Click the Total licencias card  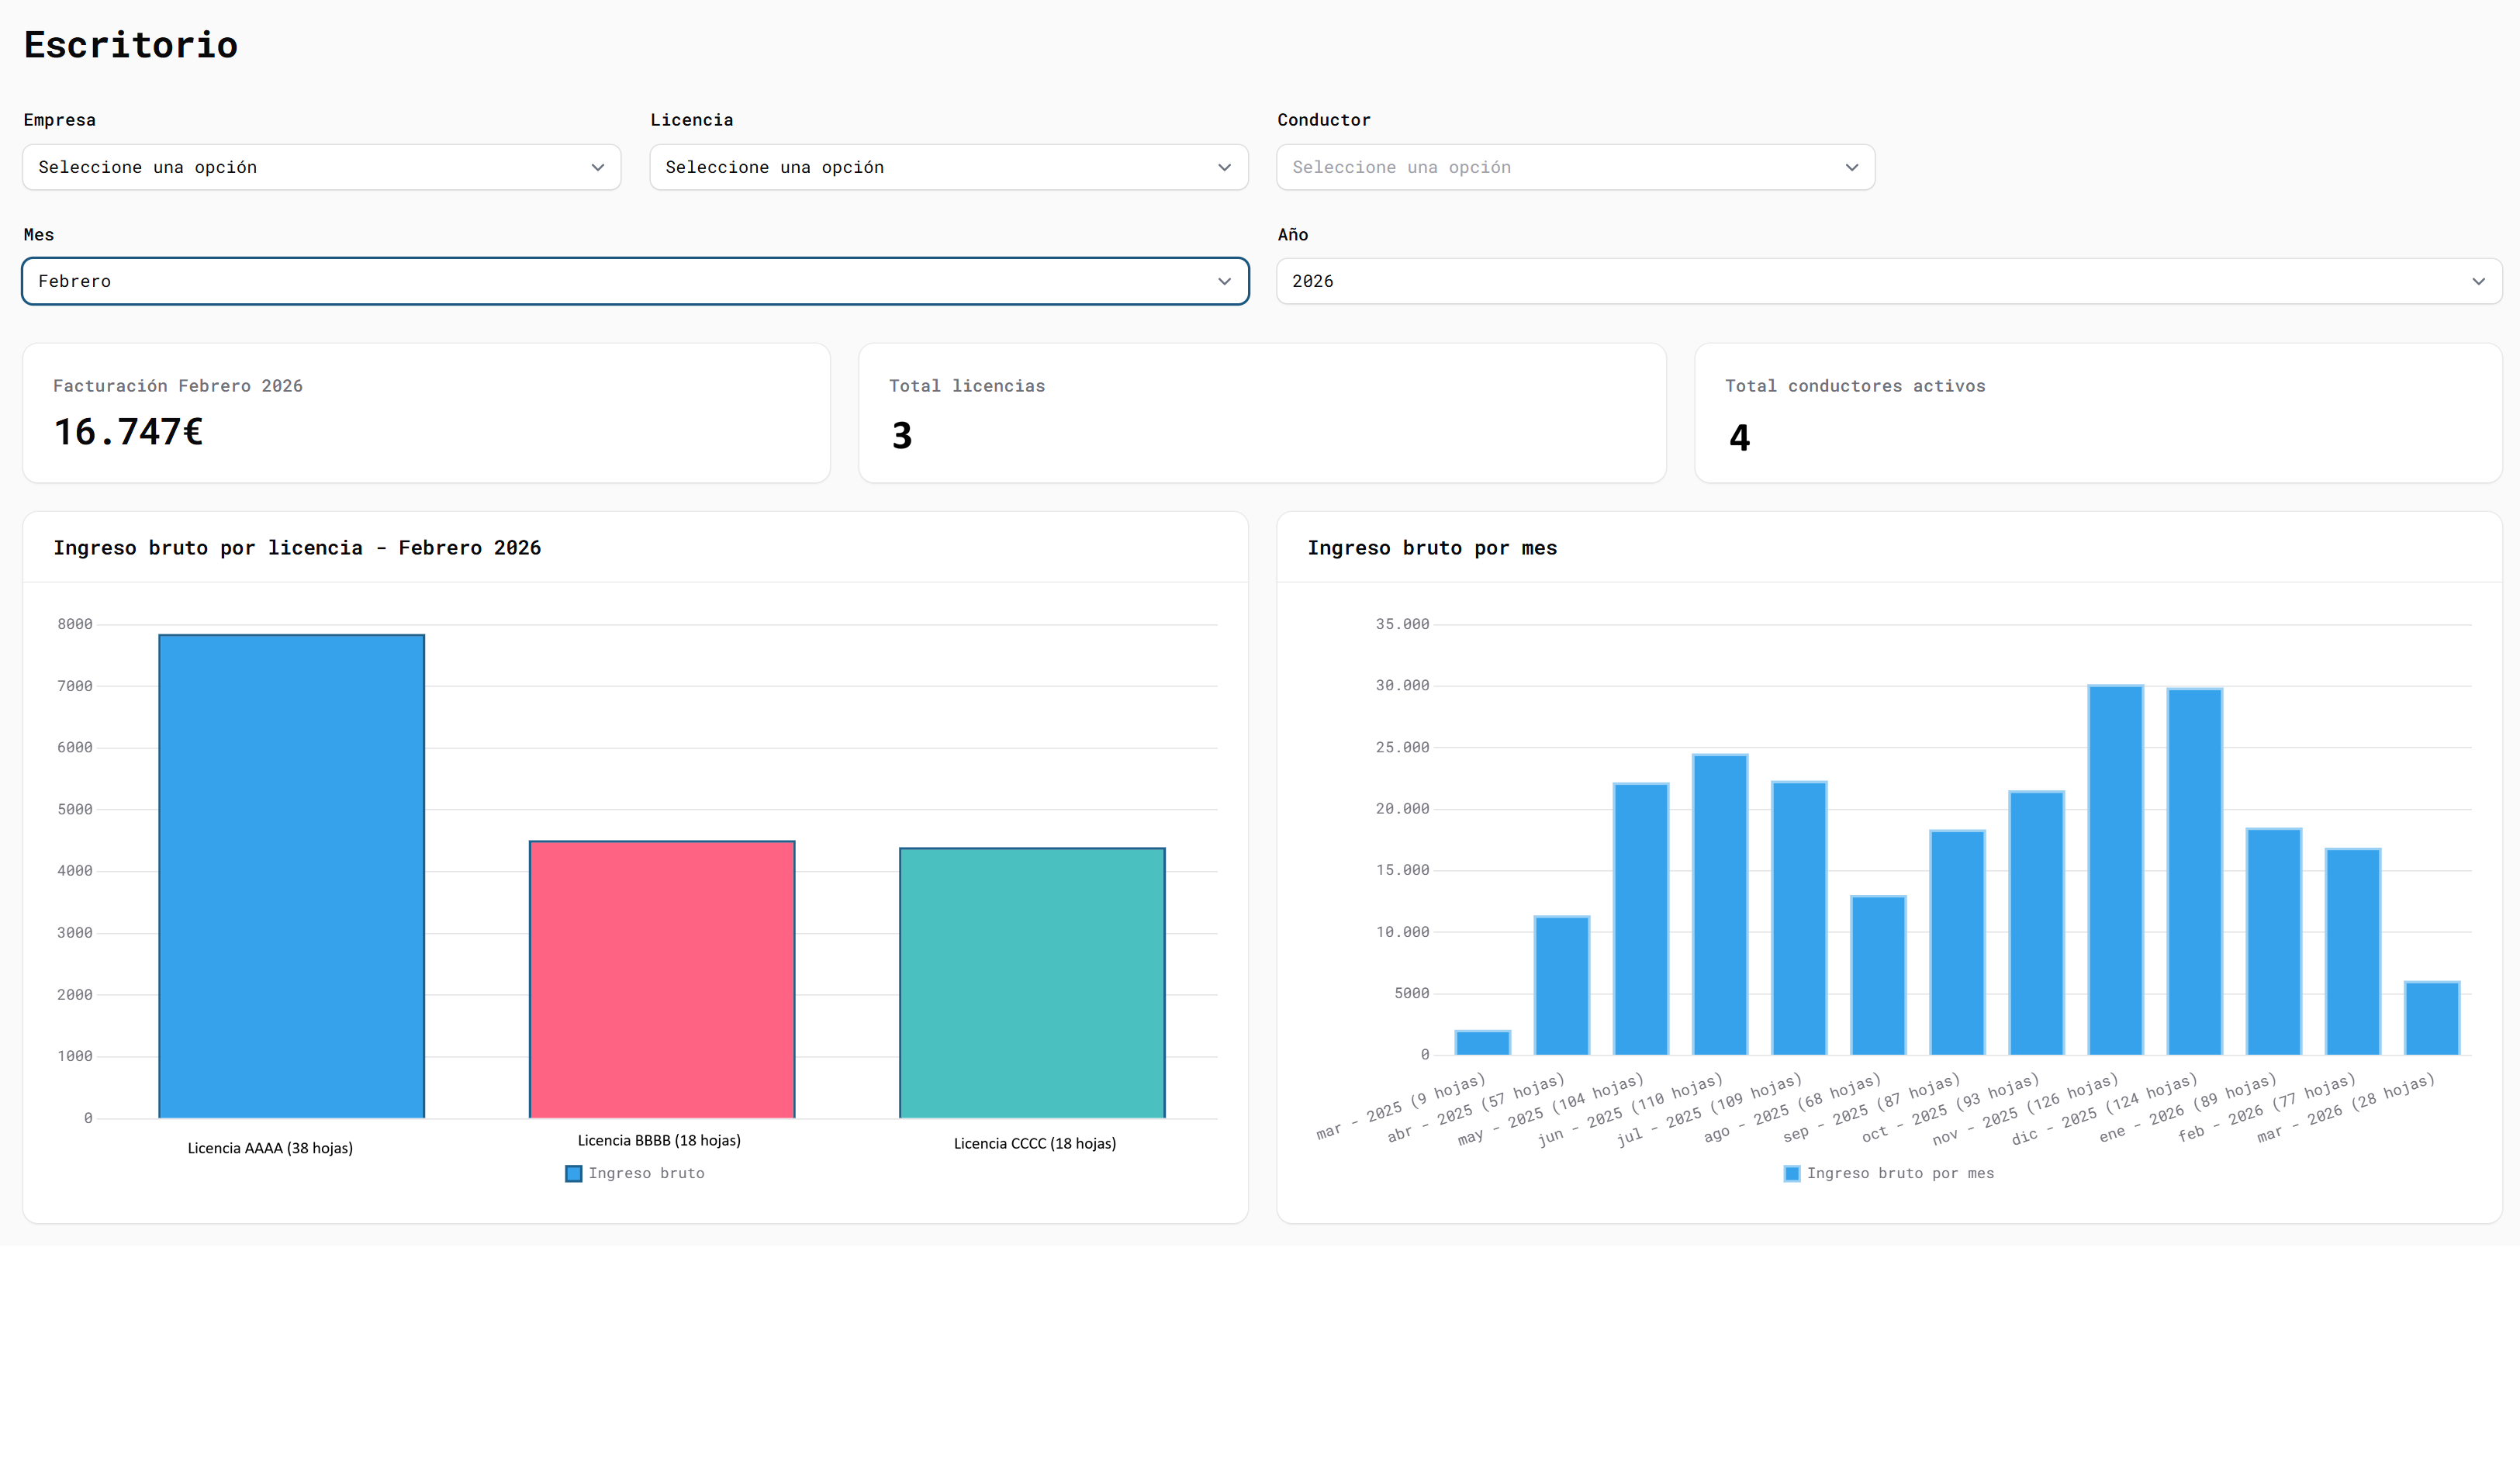(1262, 413)
